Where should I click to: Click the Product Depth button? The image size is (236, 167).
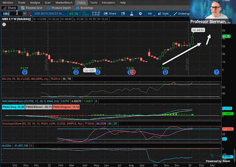pos(59,8)
